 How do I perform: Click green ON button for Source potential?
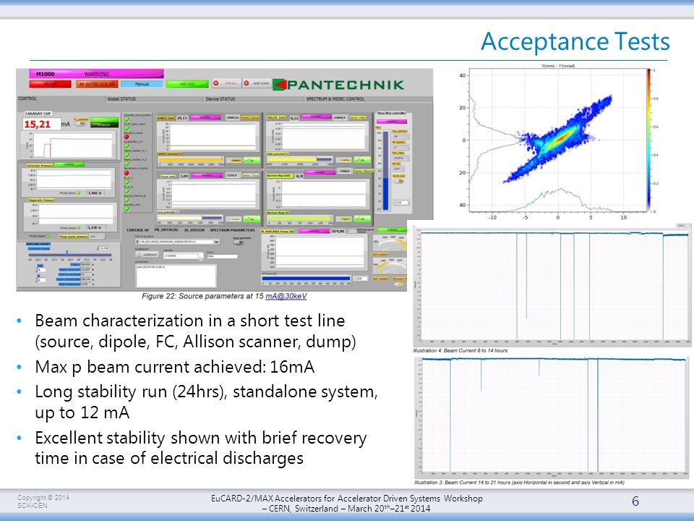[252, 161]
